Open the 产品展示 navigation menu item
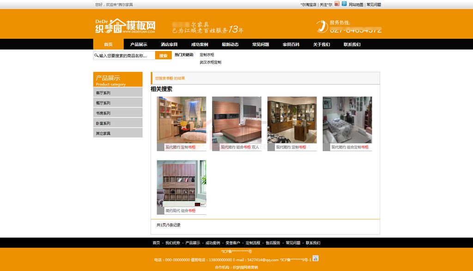Viewport: 473px width, 271px height. pos(139,45)
